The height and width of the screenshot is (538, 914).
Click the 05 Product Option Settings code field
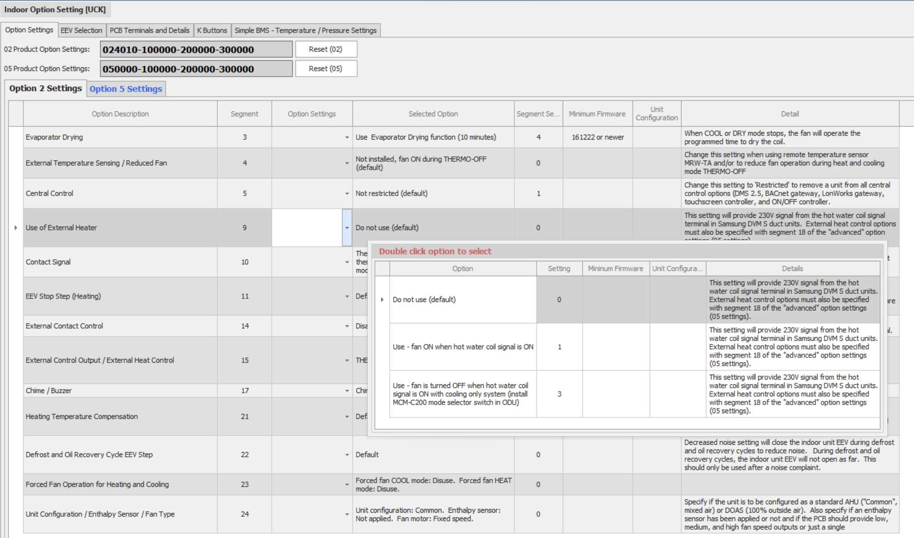[196, 69]
